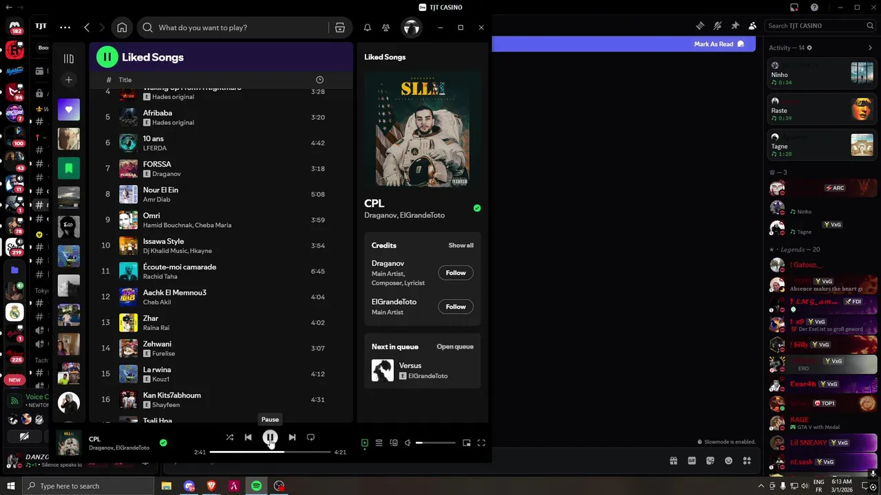This screenshot has height=495, width=881.
Task: Open connect to a device icon
Action: (394, 443)
